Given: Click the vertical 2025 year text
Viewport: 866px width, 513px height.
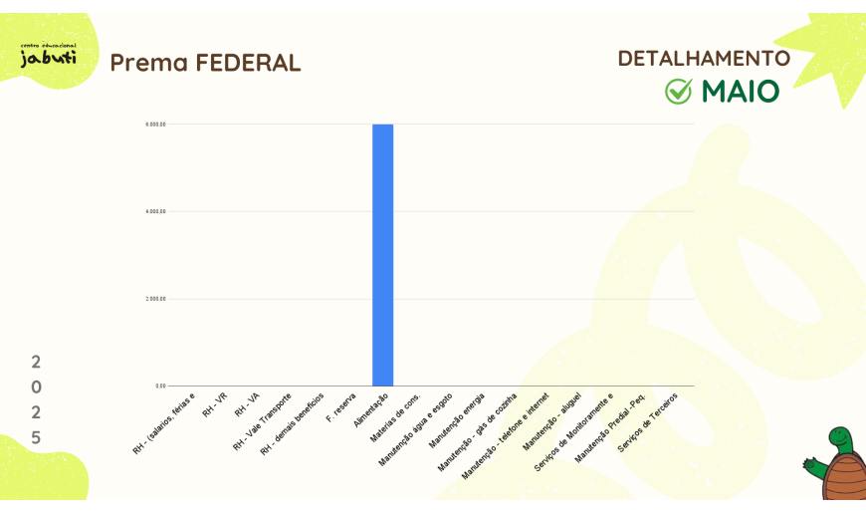Looking at the screenshot, I should (x=36, y=399).
